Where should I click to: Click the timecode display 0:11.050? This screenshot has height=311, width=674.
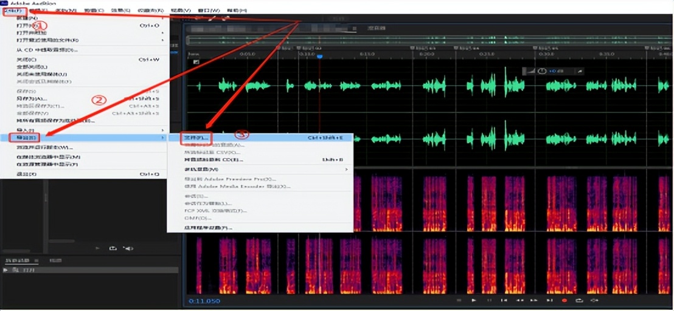[x=204, y=301]
